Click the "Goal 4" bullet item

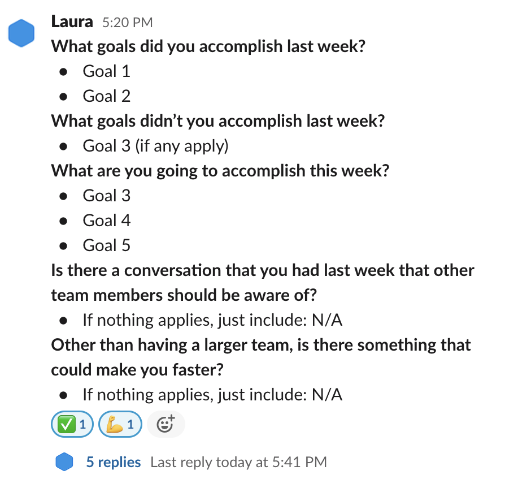coord(106,221)
